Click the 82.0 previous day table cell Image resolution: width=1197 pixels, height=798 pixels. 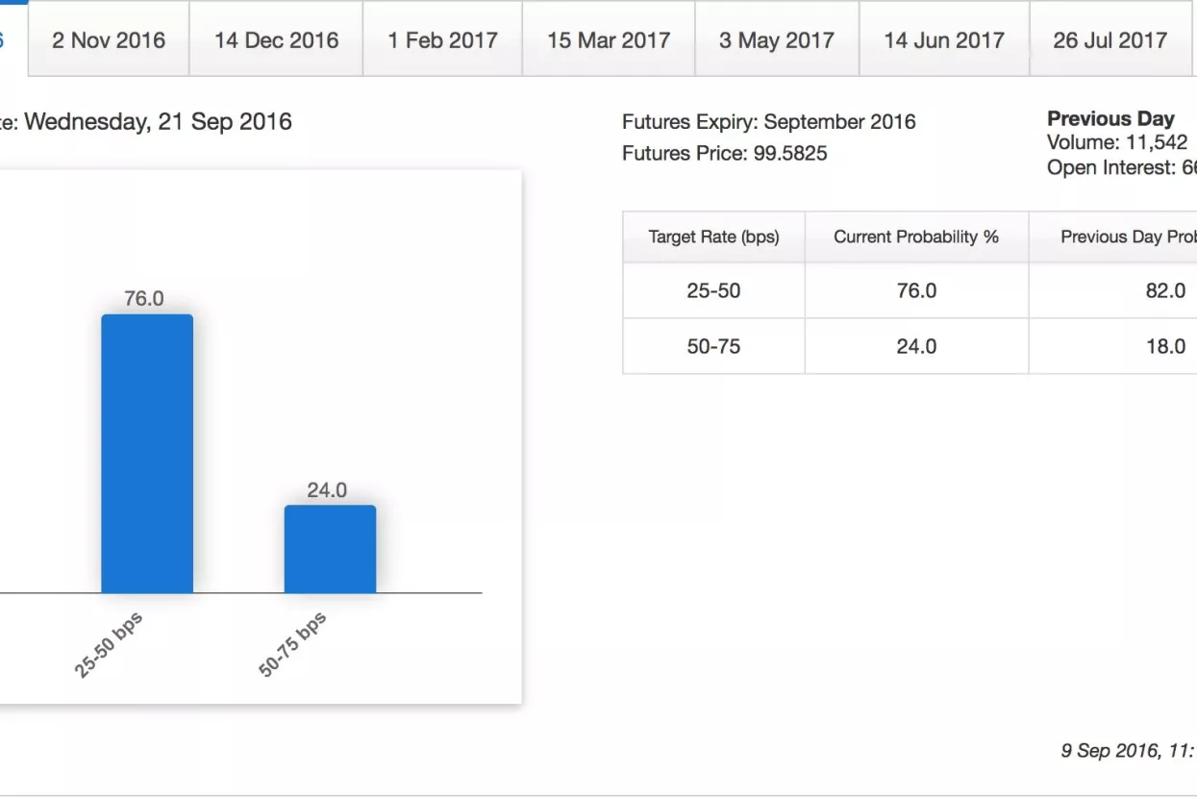(1164, 290)
